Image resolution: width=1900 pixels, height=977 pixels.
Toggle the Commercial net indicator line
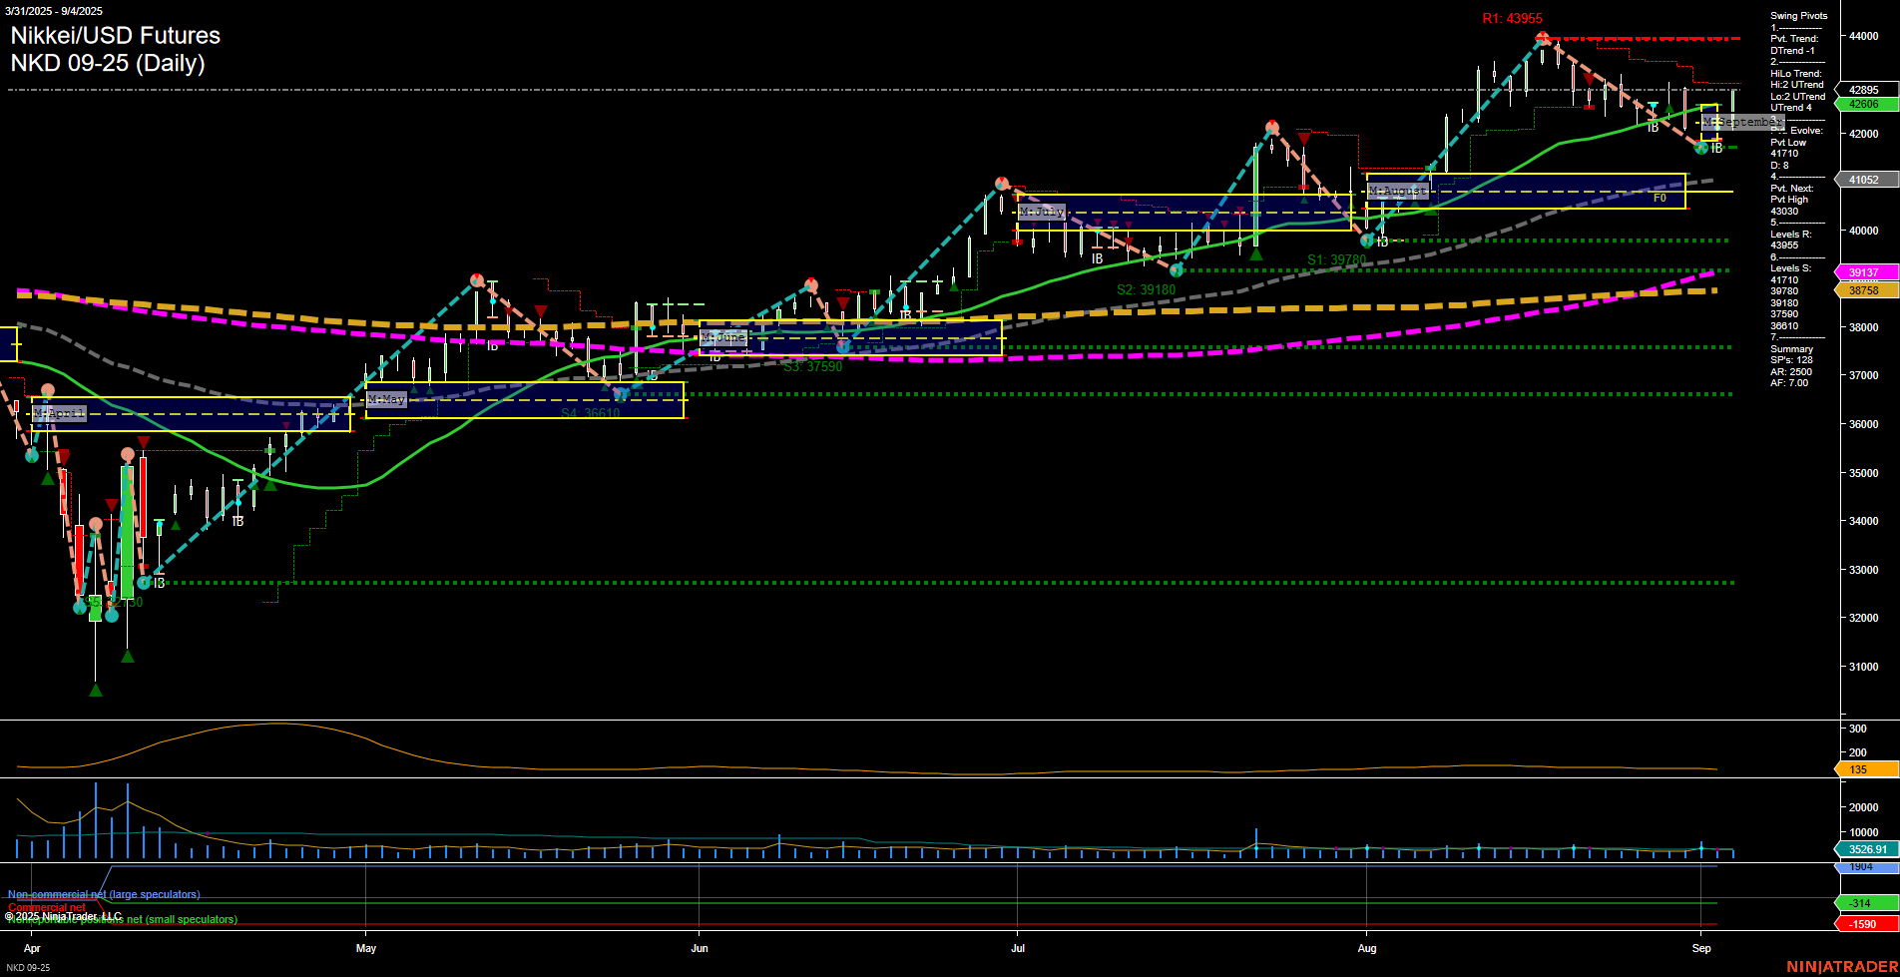click(47, 907)
